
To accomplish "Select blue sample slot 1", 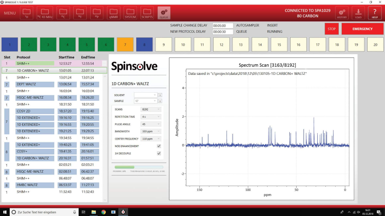I will click(10, 44).
